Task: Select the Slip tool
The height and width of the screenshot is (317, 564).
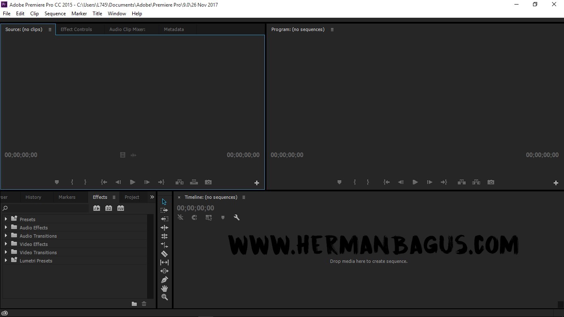Action: [164, 262]
